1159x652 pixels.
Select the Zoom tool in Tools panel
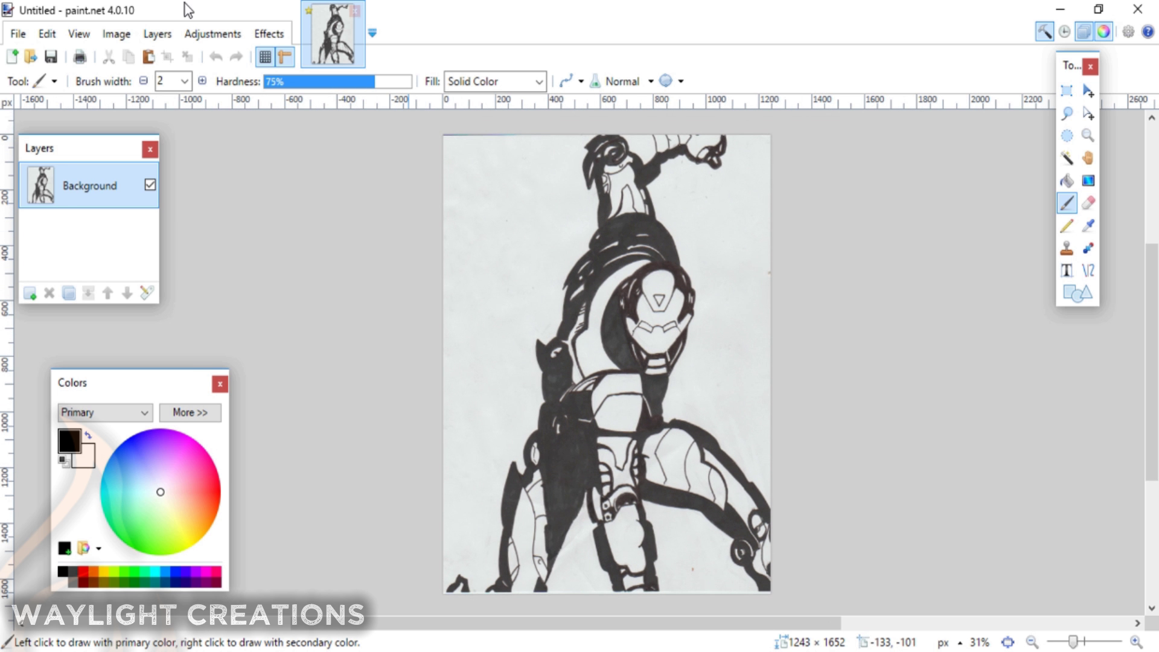point(1088,135)
